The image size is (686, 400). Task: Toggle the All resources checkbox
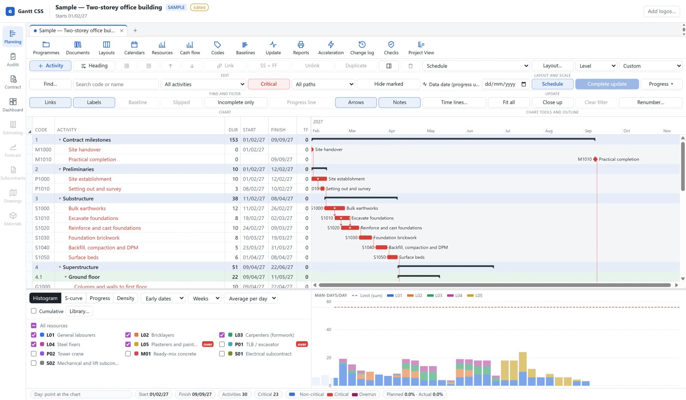click(x=34, y=325)
